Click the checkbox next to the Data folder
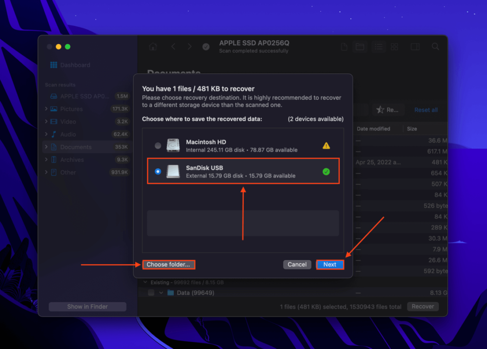The height and width of the screenshot is (349, 487). click(x=150, y=293)
